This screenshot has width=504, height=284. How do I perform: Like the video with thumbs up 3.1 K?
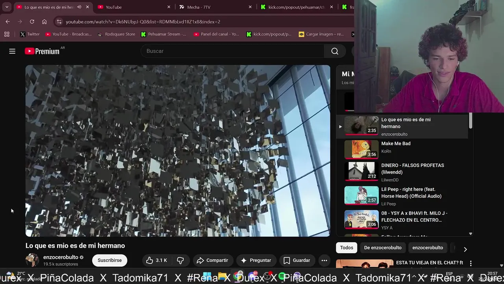coord(156,260)
